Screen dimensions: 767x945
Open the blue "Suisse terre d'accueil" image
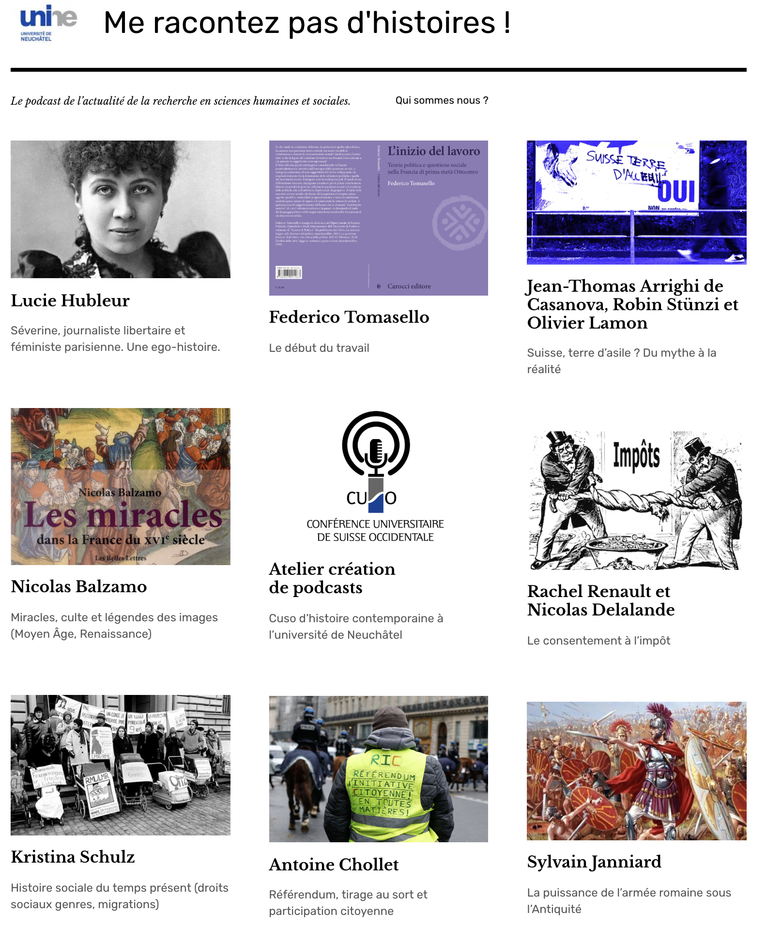[x=637, y=203]
